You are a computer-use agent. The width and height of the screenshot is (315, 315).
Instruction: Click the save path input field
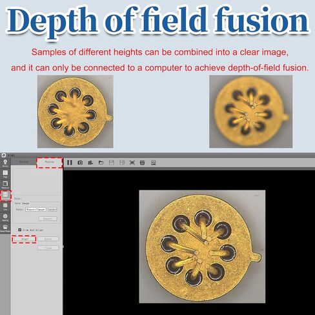click(36, 209)
